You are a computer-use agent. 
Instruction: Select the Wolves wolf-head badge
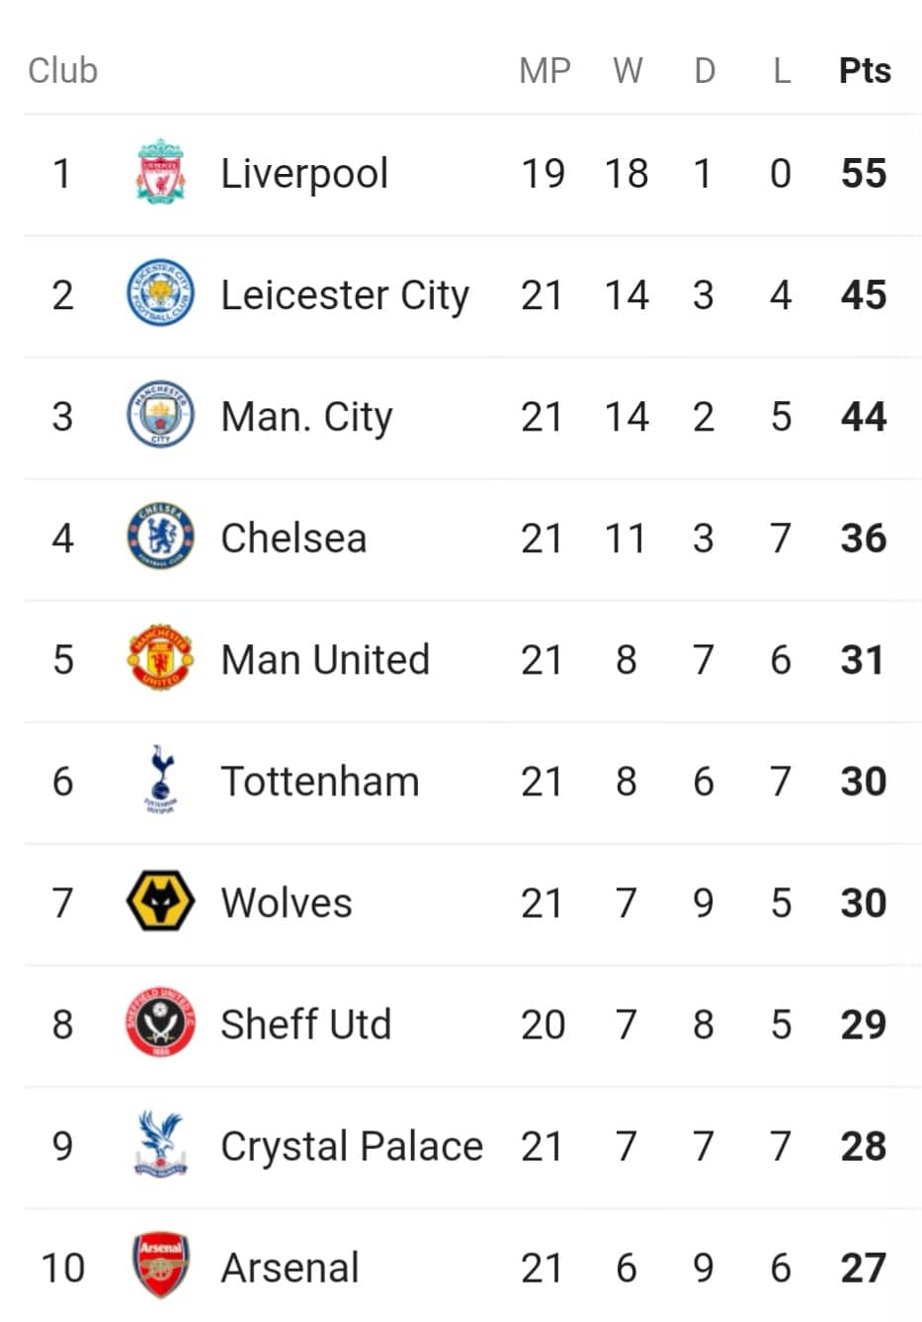(160, 901)
